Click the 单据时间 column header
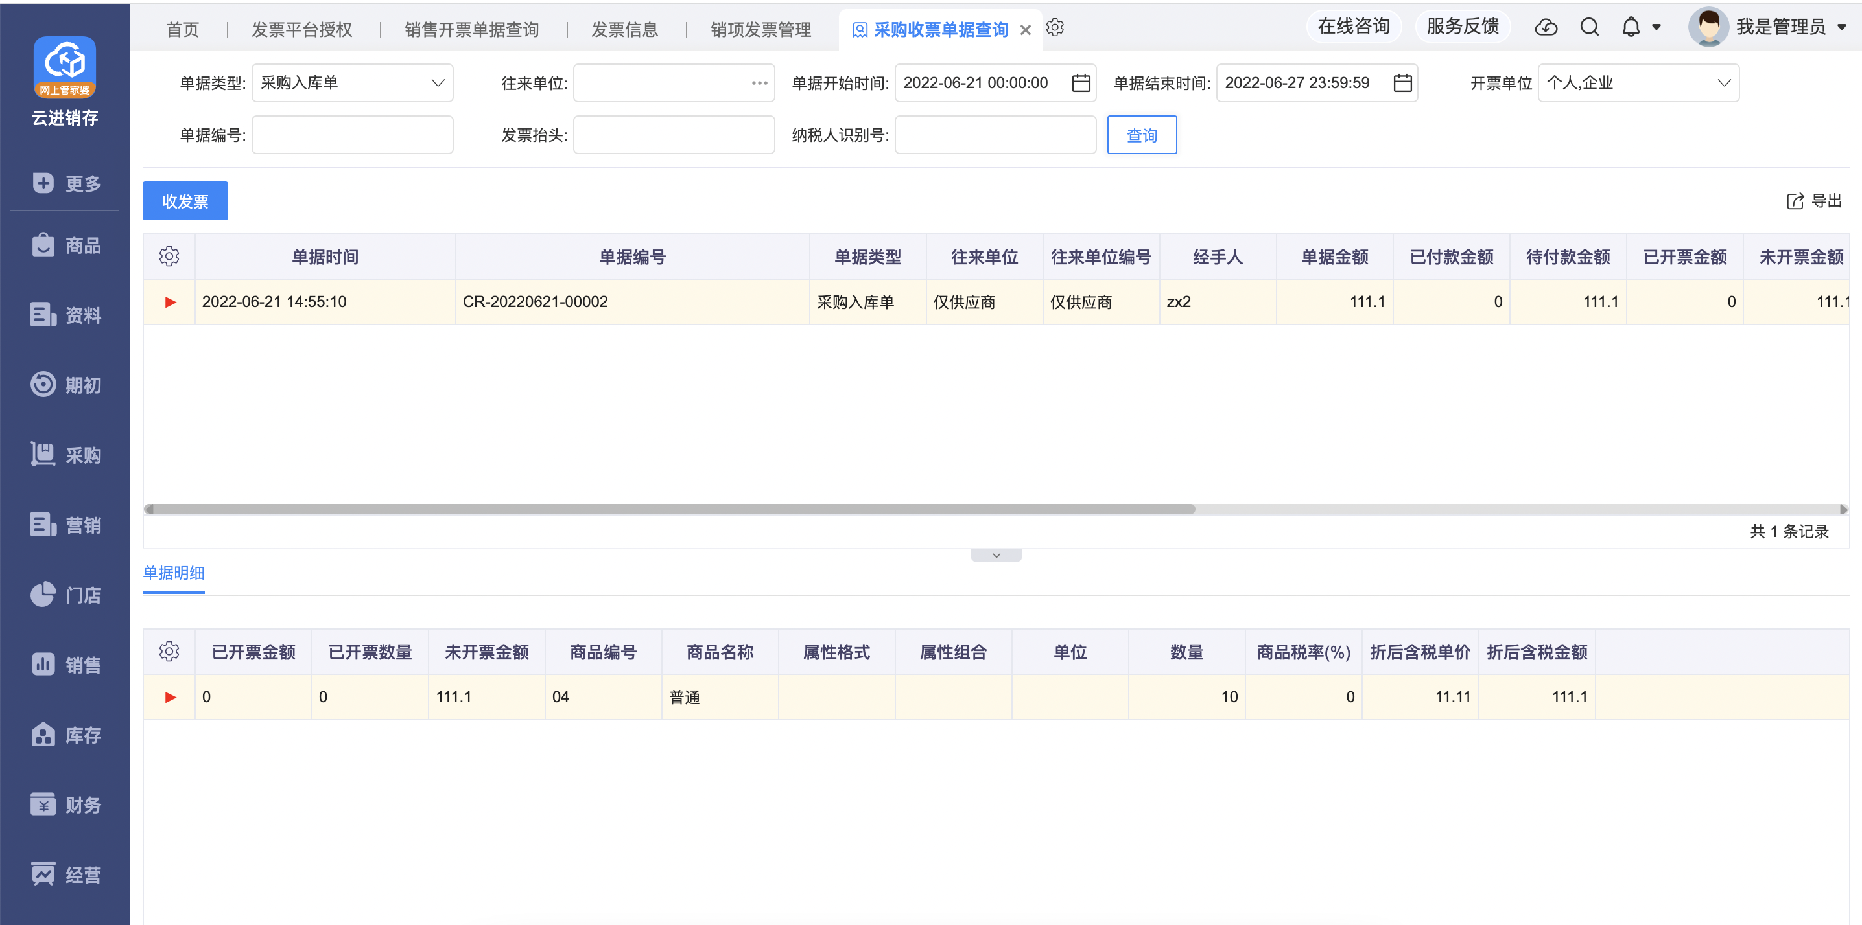This screenshot has width=1862, height=925. click(325, 257)
